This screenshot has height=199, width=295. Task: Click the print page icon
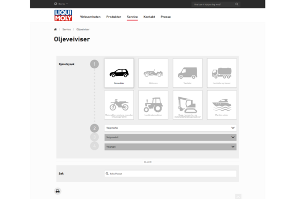point(57,191)
